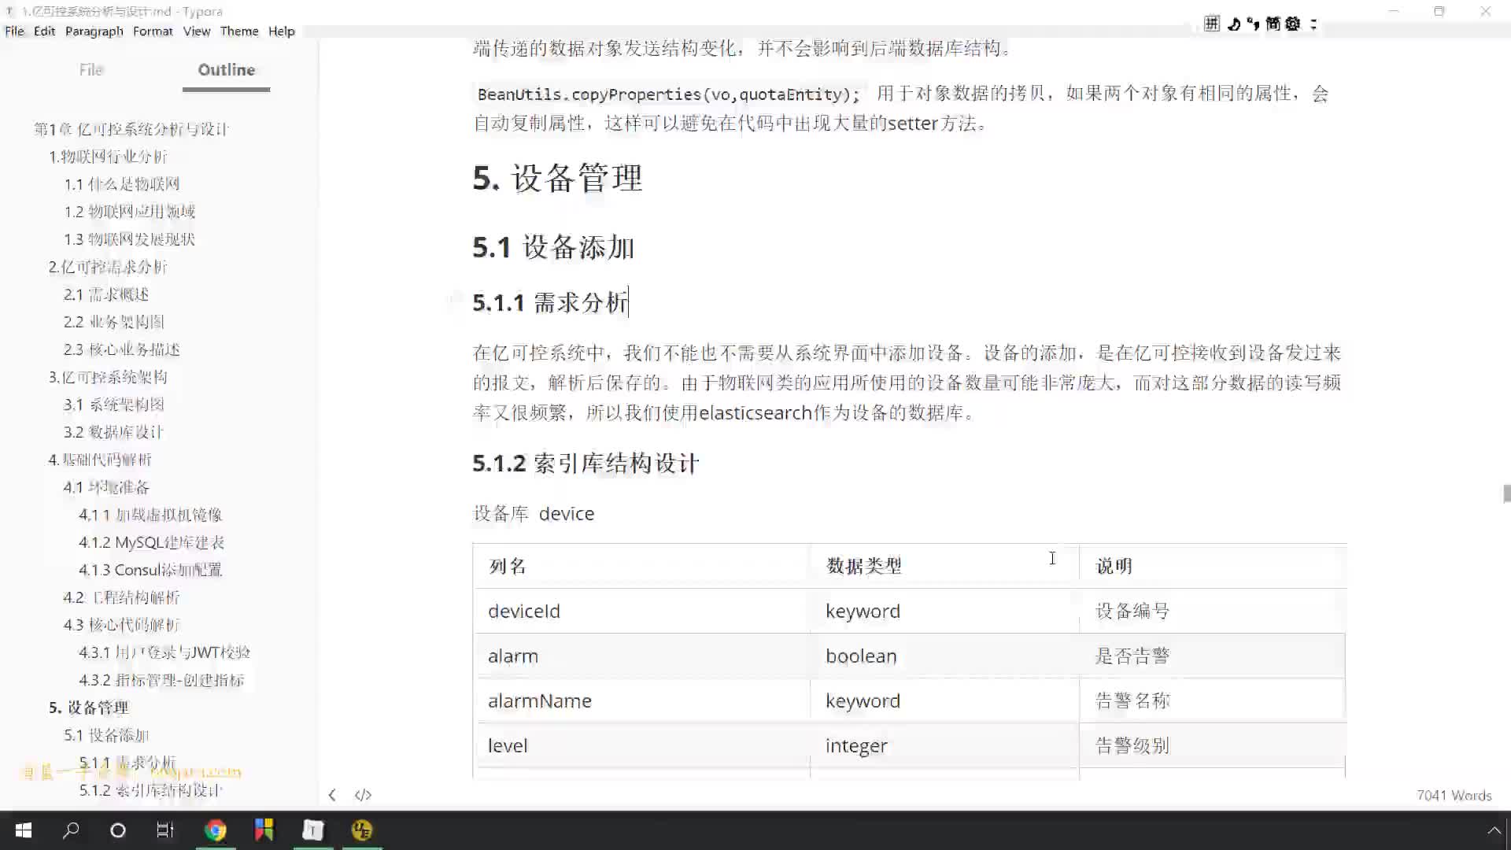Jump to outline item 5.1 设备添加
Viewport: 1511px width, 850px height.
click(x=106, y=735)
